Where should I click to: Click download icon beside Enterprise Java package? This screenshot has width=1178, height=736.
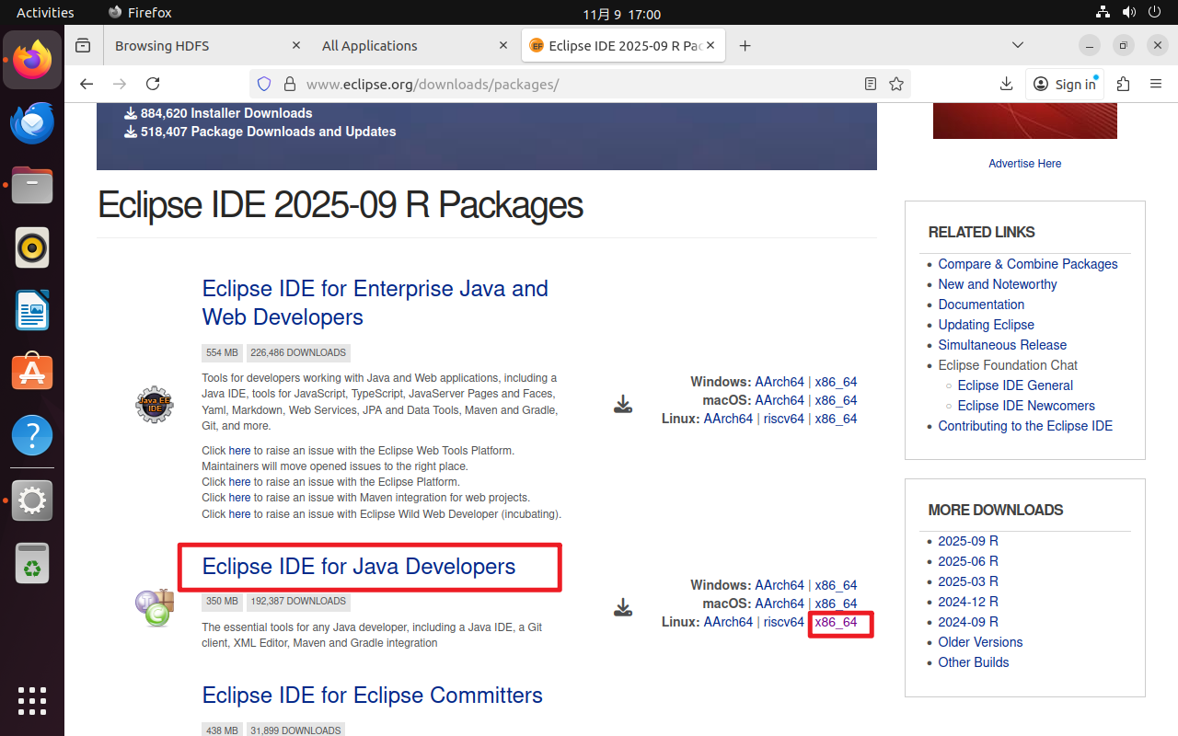[623, 402]
